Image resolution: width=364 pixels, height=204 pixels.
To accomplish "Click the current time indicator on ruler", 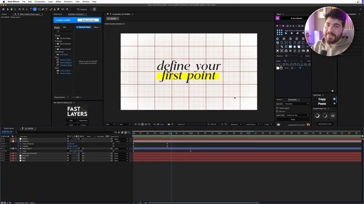I will point(171,133).
